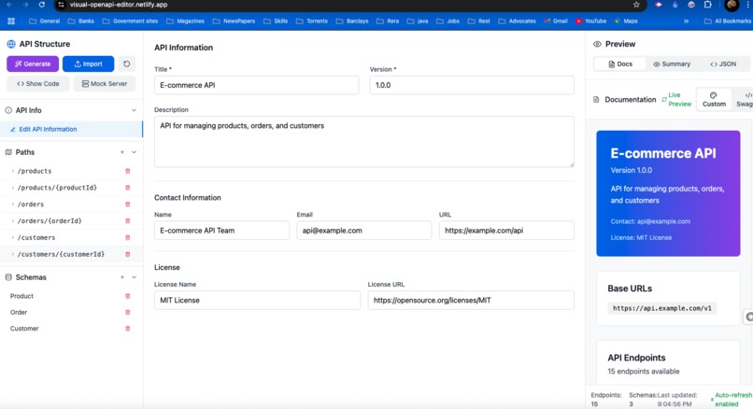Bookmark this page with the star icon

636,5
